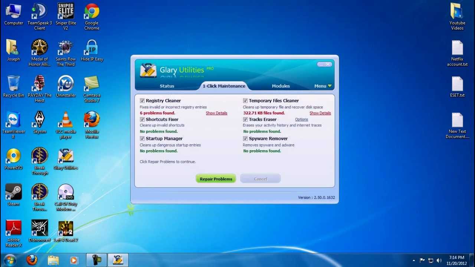Open Firefox from the taskbar
This screenshot has width=475, height=267.
point(32,260)
